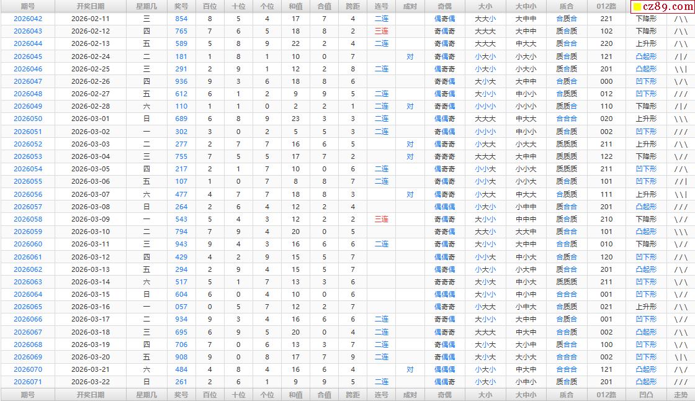Click 走势 header in bottom footer row
The width and height of the screenshot is (695, 401).
coord(681,395)
